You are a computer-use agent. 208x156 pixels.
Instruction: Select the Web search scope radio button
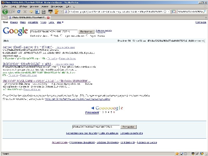51,36
